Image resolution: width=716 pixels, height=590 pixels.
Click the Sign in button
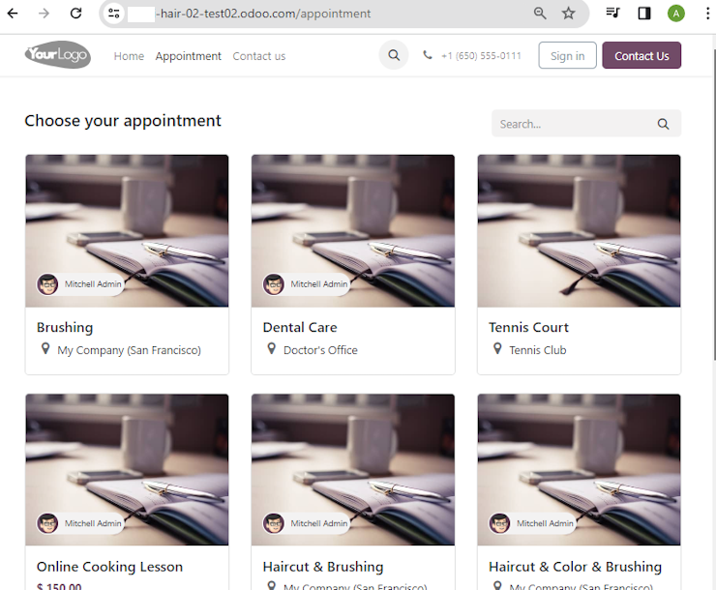[567, 55]
